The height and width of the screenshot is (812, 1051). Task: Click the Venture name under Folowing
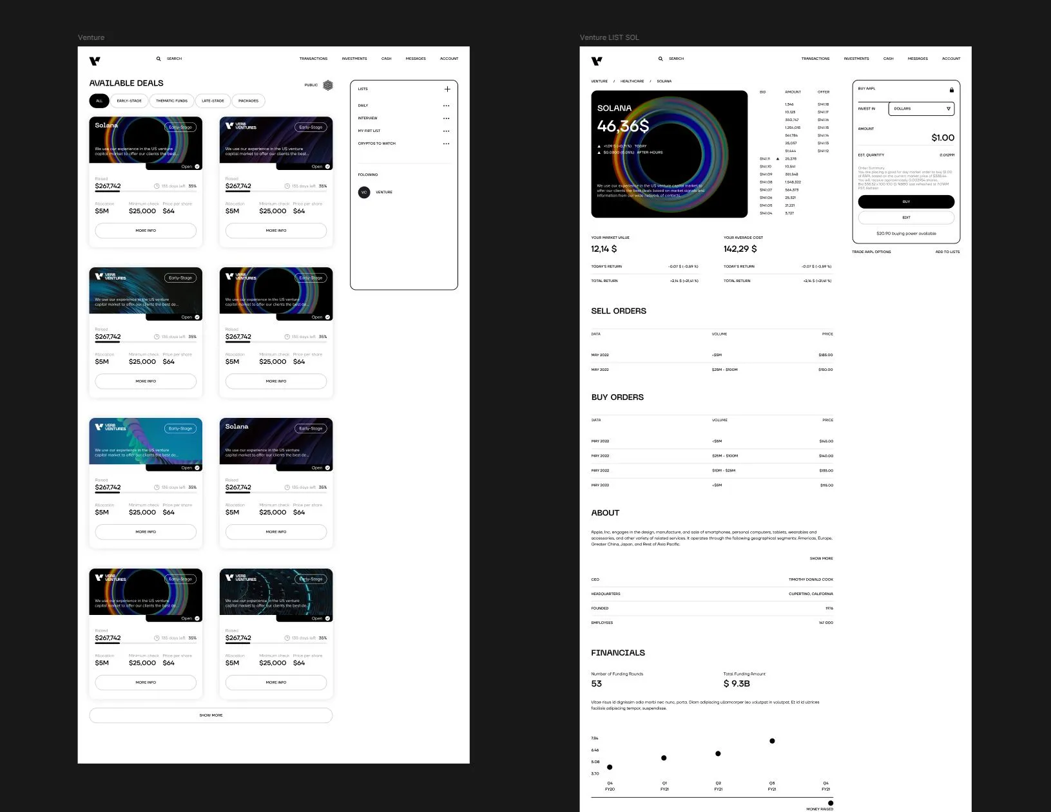pyautogui.click(x=384, y=192)
